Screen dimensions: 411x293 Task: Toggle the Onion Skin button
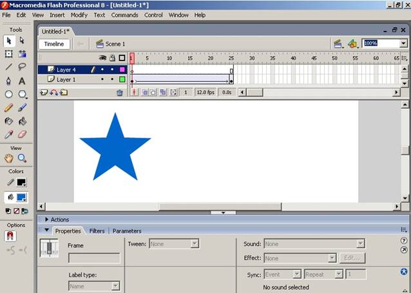pyautogui.click(x=144, y=92)
